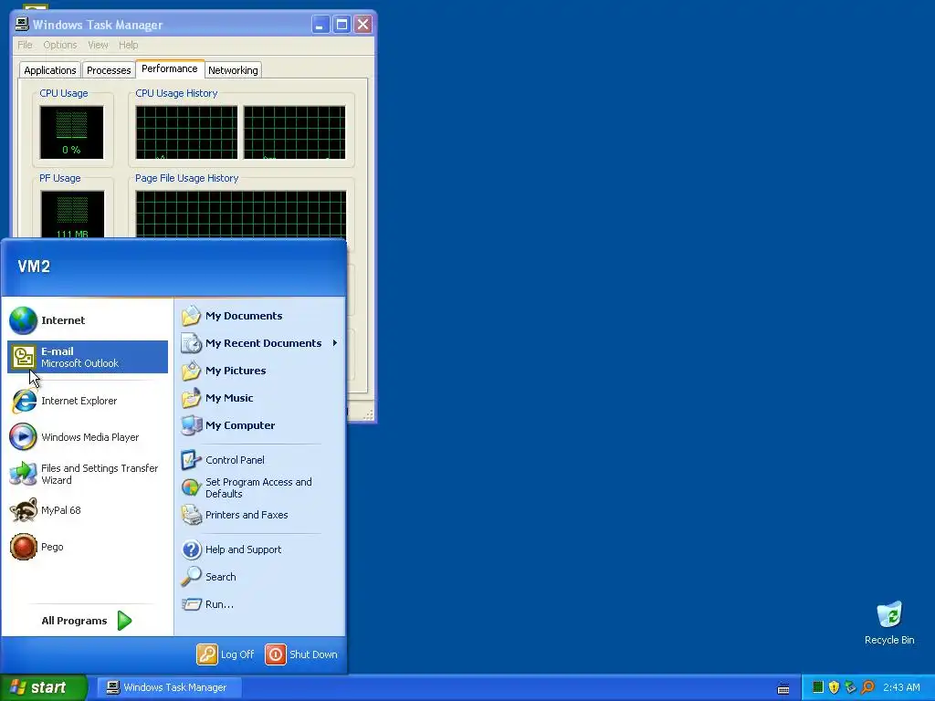Switch to Processes tab in Task Manager
The image size is (935, 701).
coord(109,70)
